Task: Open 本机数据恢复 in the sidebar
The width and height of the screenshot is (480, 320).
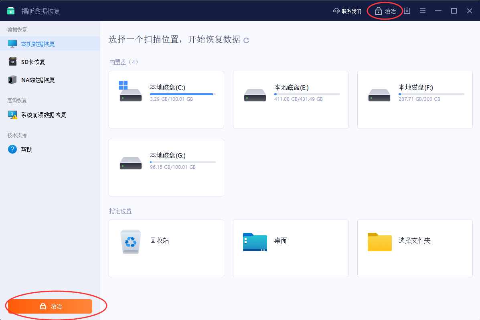Action: 50,44
